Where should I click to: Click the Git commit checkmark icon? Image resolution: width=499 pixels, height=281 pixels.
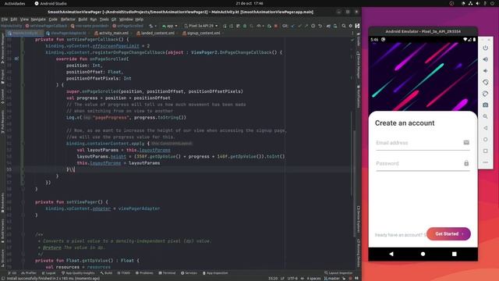point(299,26)
